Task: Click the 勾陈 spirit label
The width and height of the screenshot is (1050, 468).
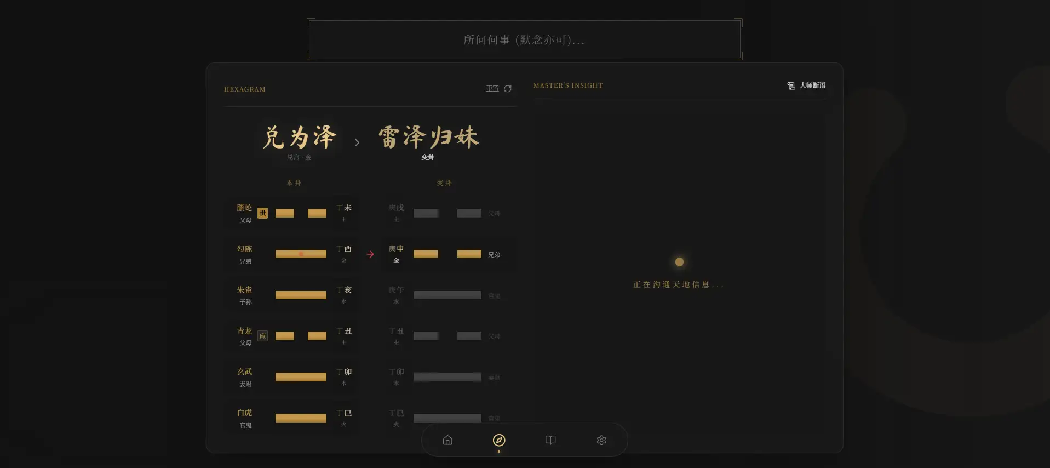Action: [244, 249]
